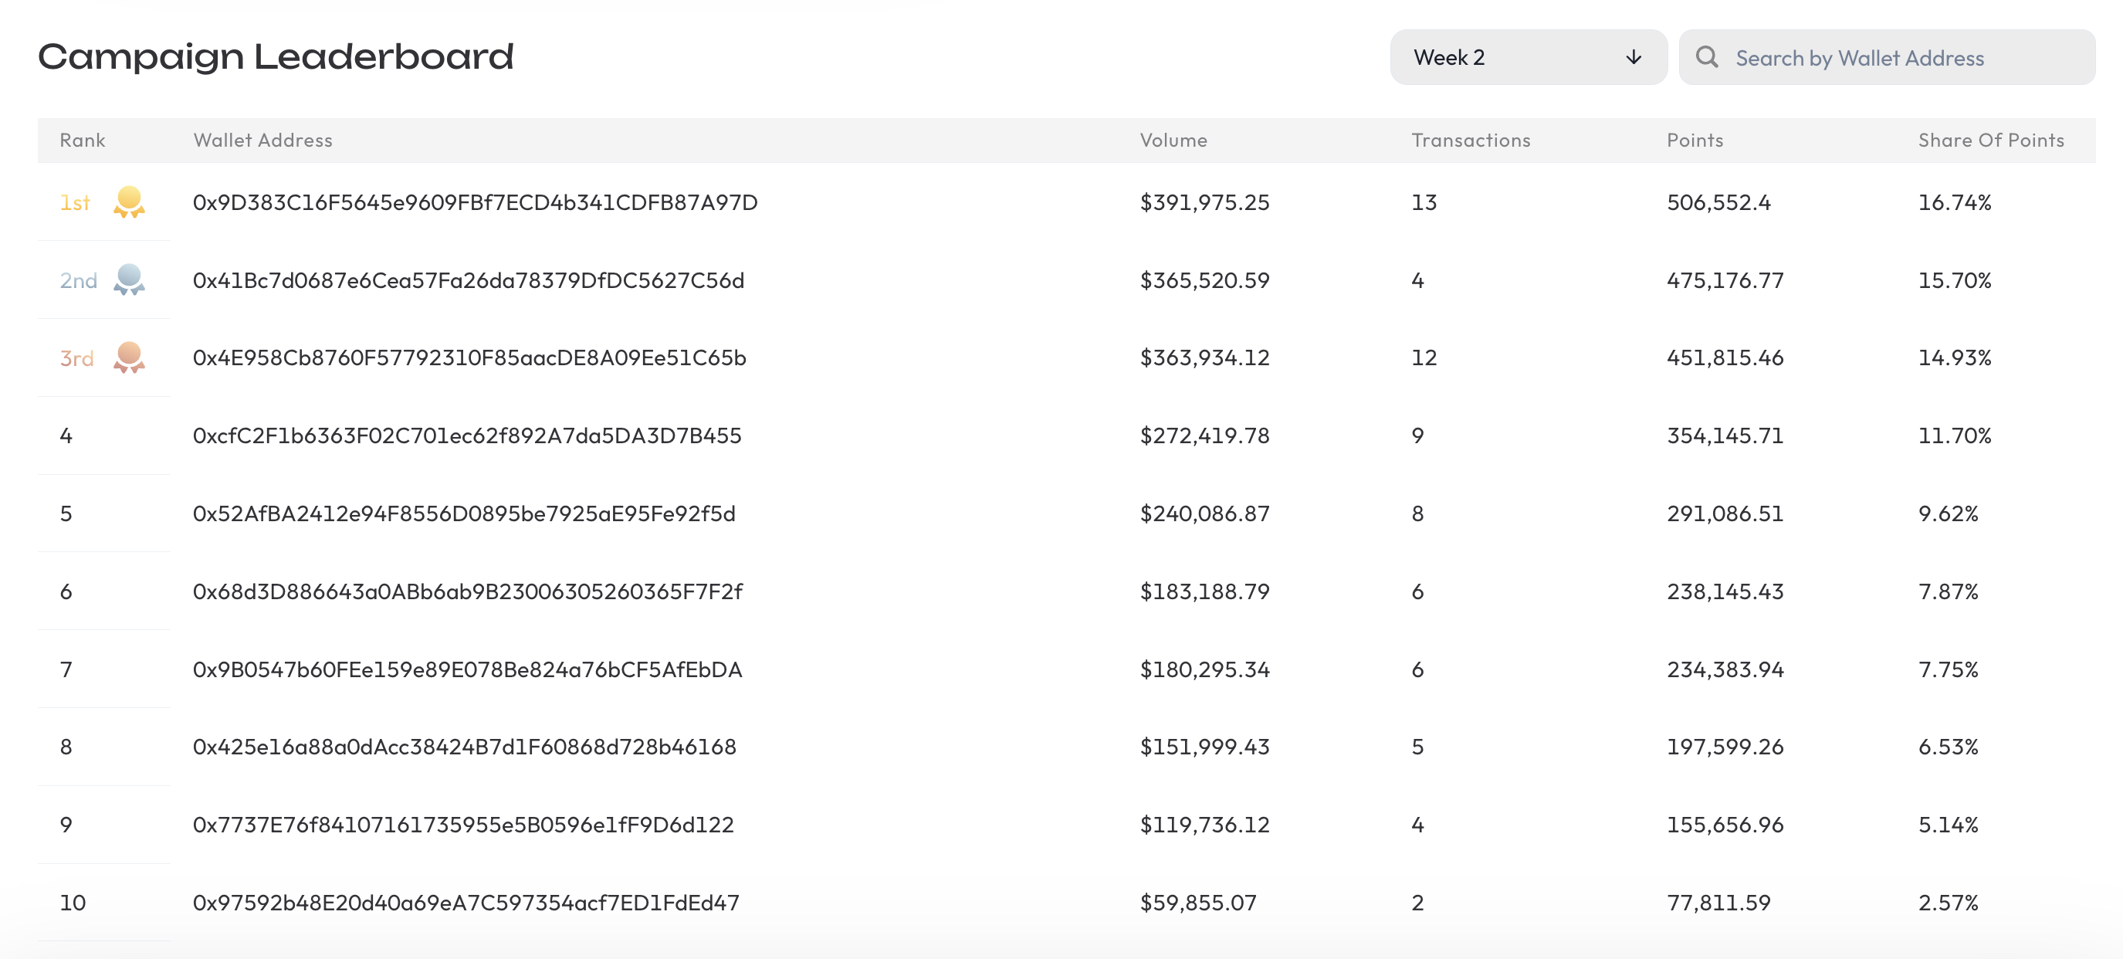The image size is (2123, 959).
Task: Click the silver second place medal icon
Action: click(x=129, y=280)
